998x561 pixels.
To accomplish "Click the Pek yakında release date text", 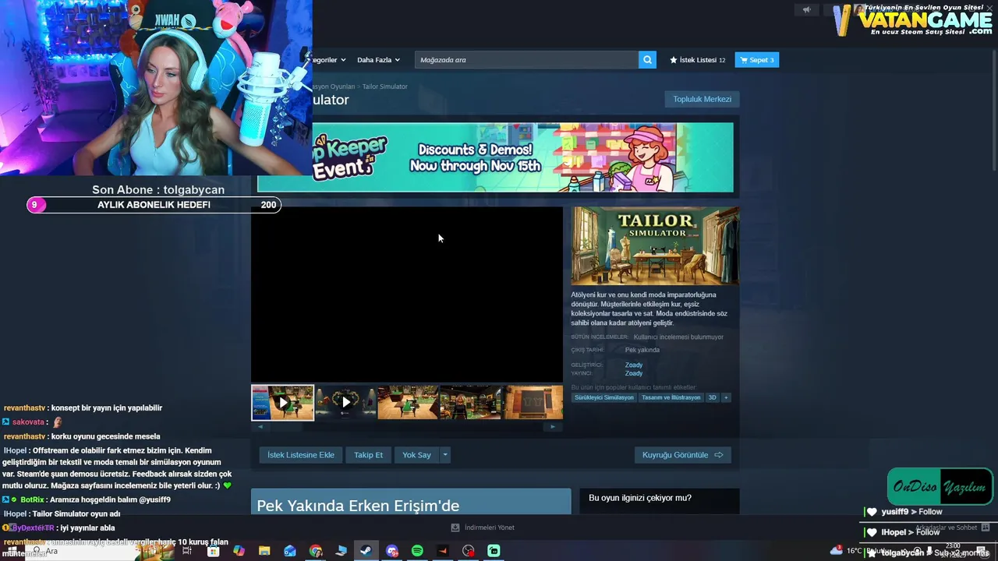I will tap(642, 350).
